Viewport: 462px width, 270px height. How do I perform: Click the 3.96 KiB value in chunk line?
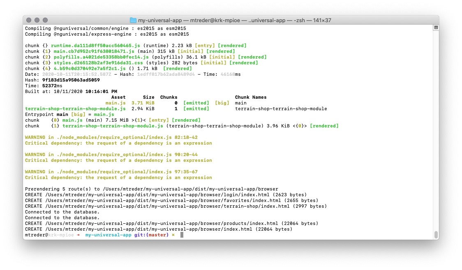point(278,126)
